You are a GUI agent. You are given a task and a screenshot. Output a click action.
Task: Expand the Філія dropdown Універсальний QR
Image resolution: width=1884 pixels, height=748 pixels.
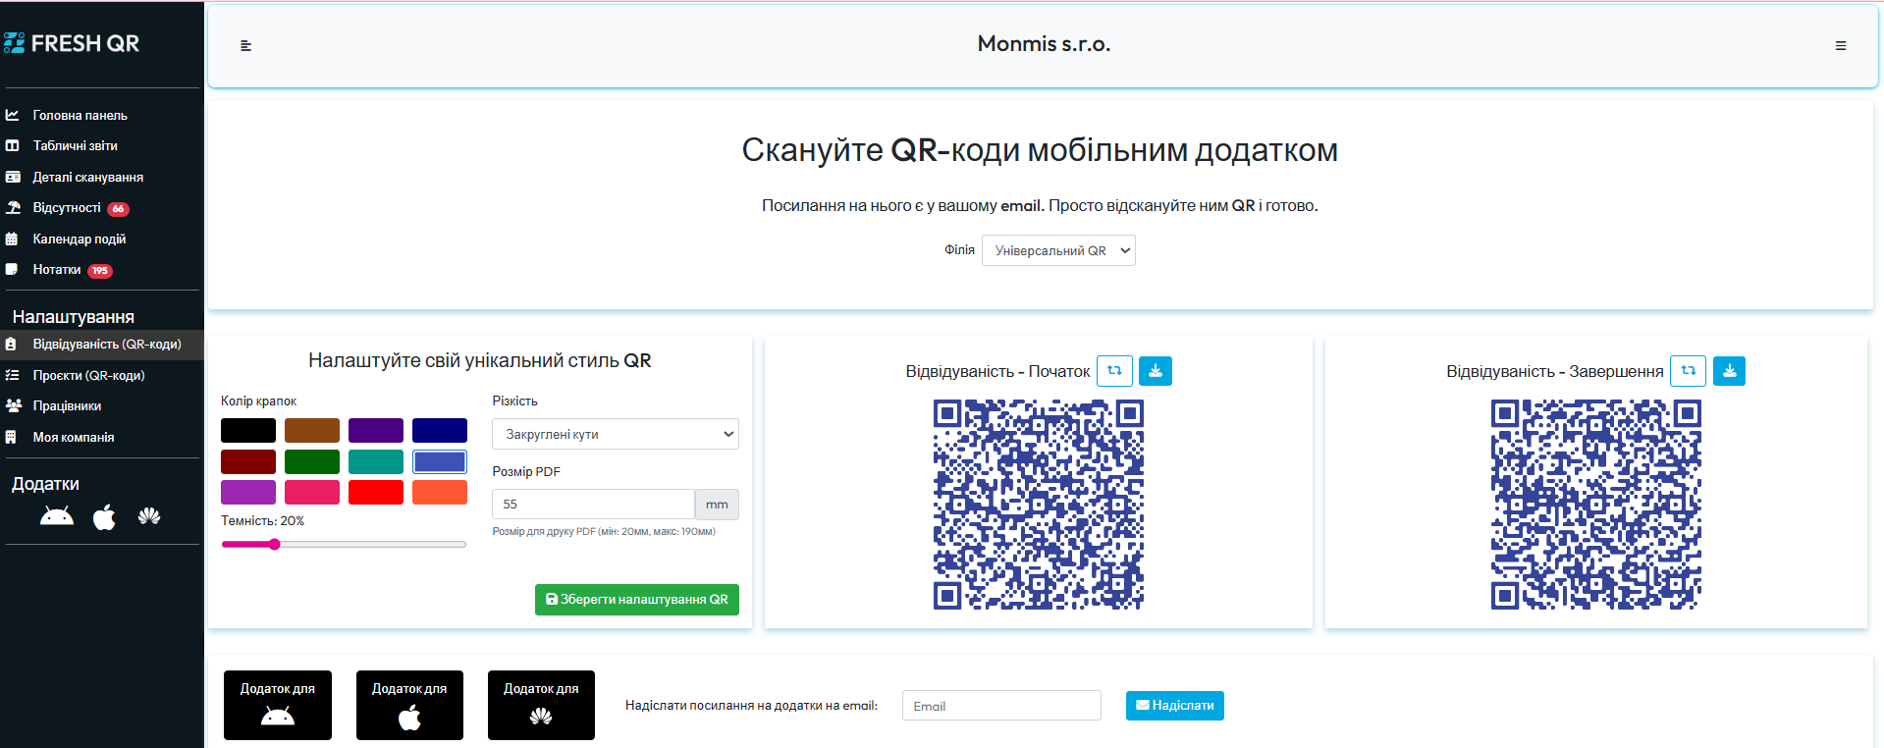point(1058,250)
